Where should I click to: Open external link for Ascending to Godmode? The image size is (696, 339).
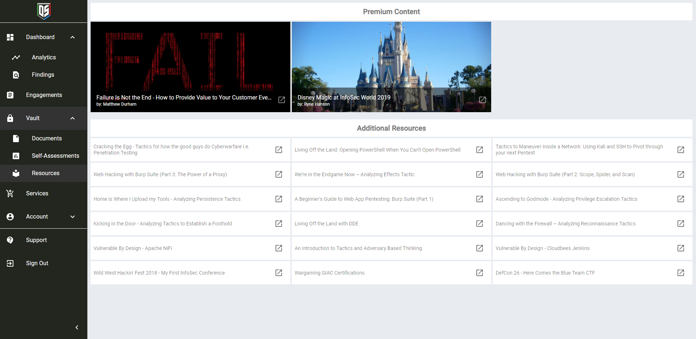[x=681, y=199]
